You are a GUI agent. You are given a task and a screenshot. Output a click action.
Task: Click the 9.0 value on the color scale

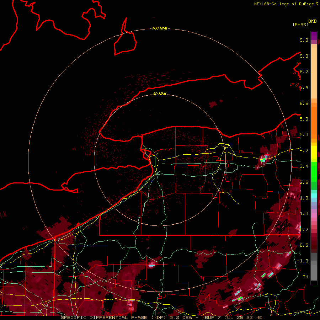click(304, 56)
